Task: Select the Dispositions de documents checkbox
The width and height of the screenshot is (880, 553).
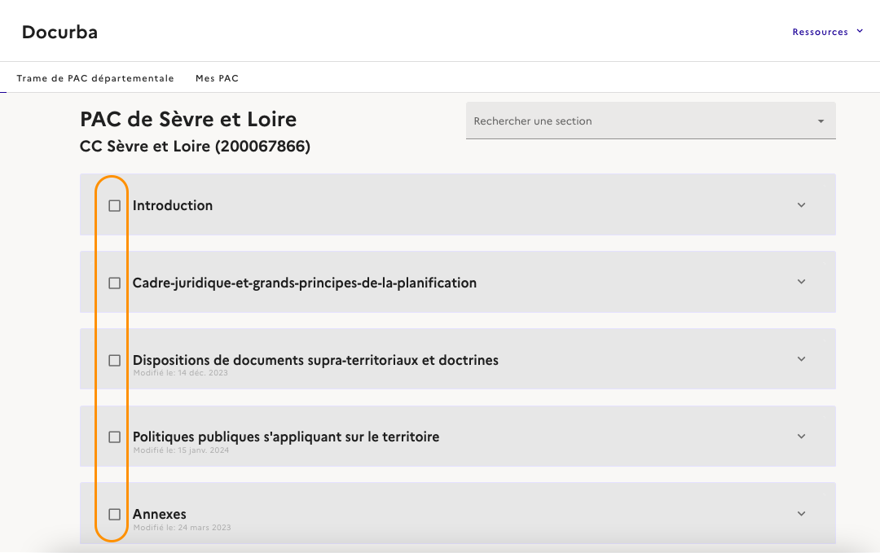Action: pos(115,360)
